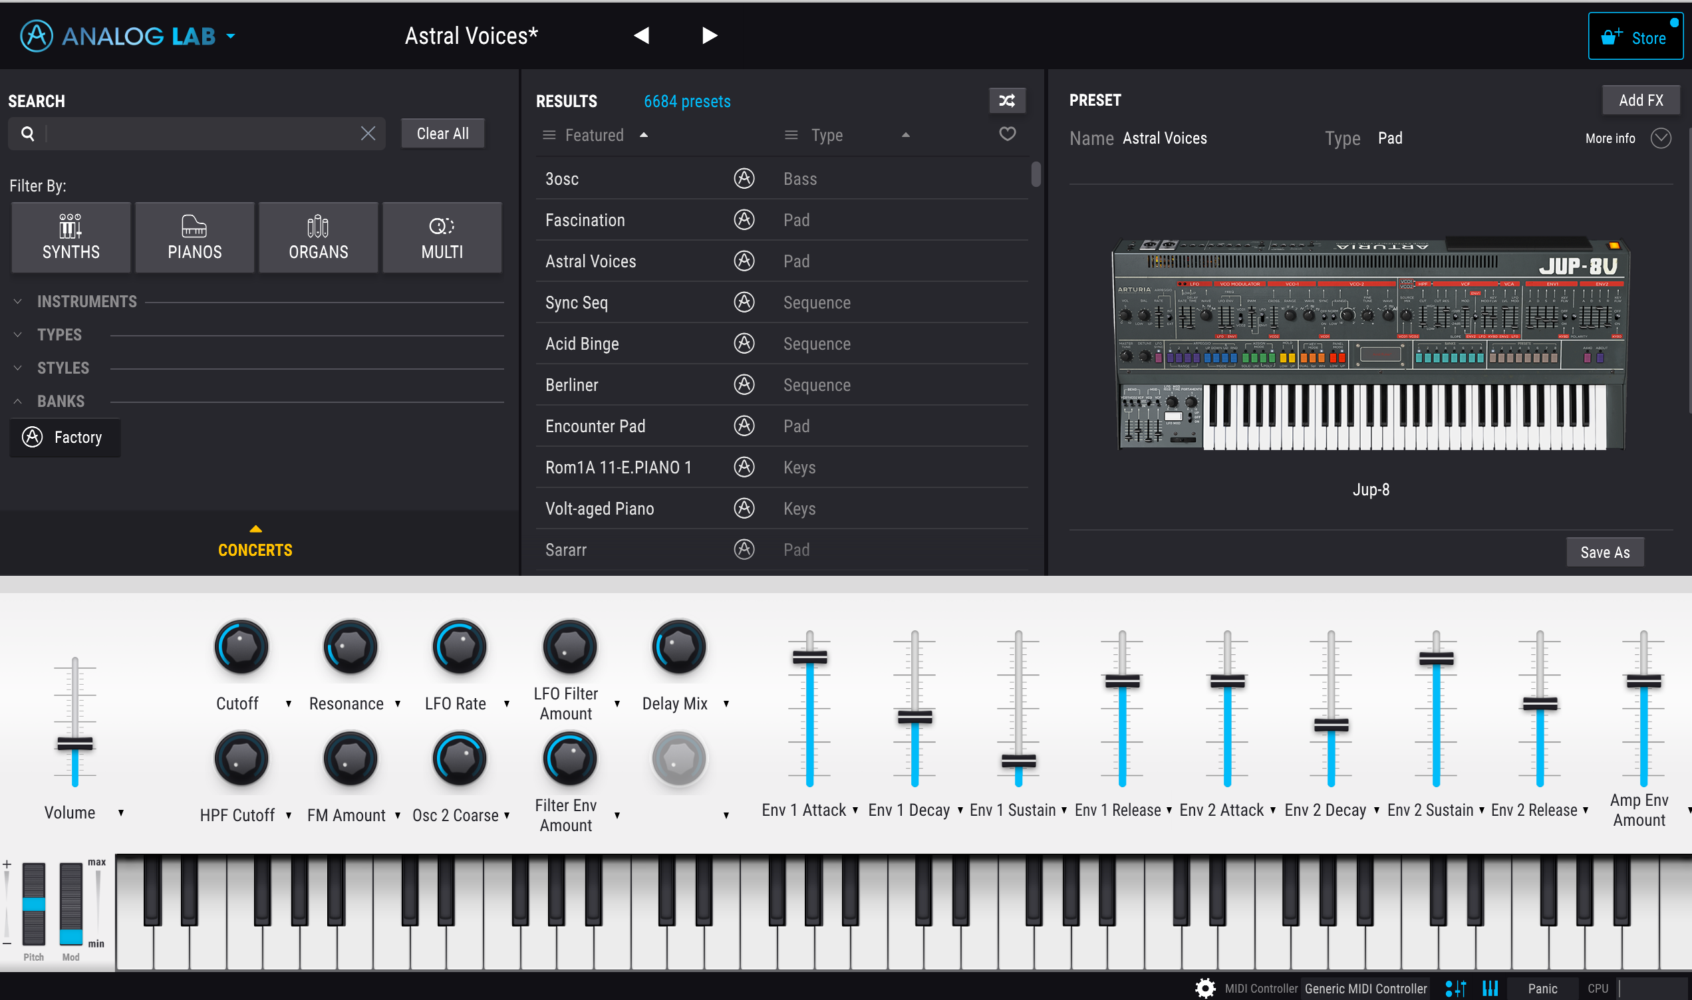Click the Panic button
The image size is (1692, 1000).
1542,989
